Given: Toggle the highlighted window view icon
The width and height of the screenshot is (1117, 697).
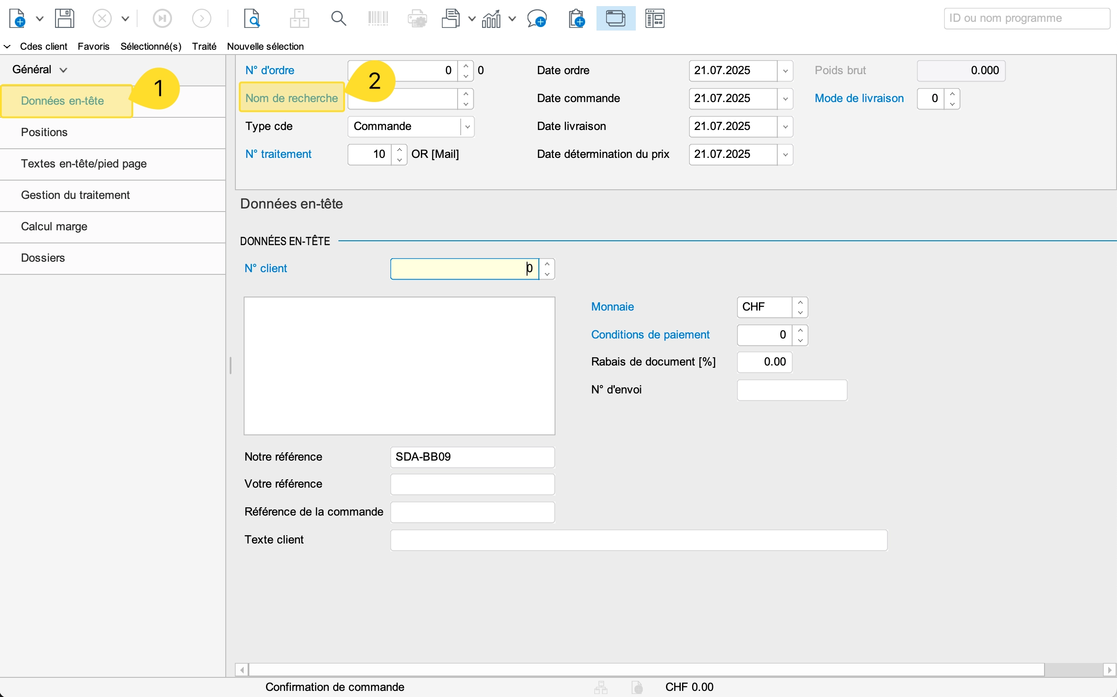Looking at the screenshot, I should (615, 19).
